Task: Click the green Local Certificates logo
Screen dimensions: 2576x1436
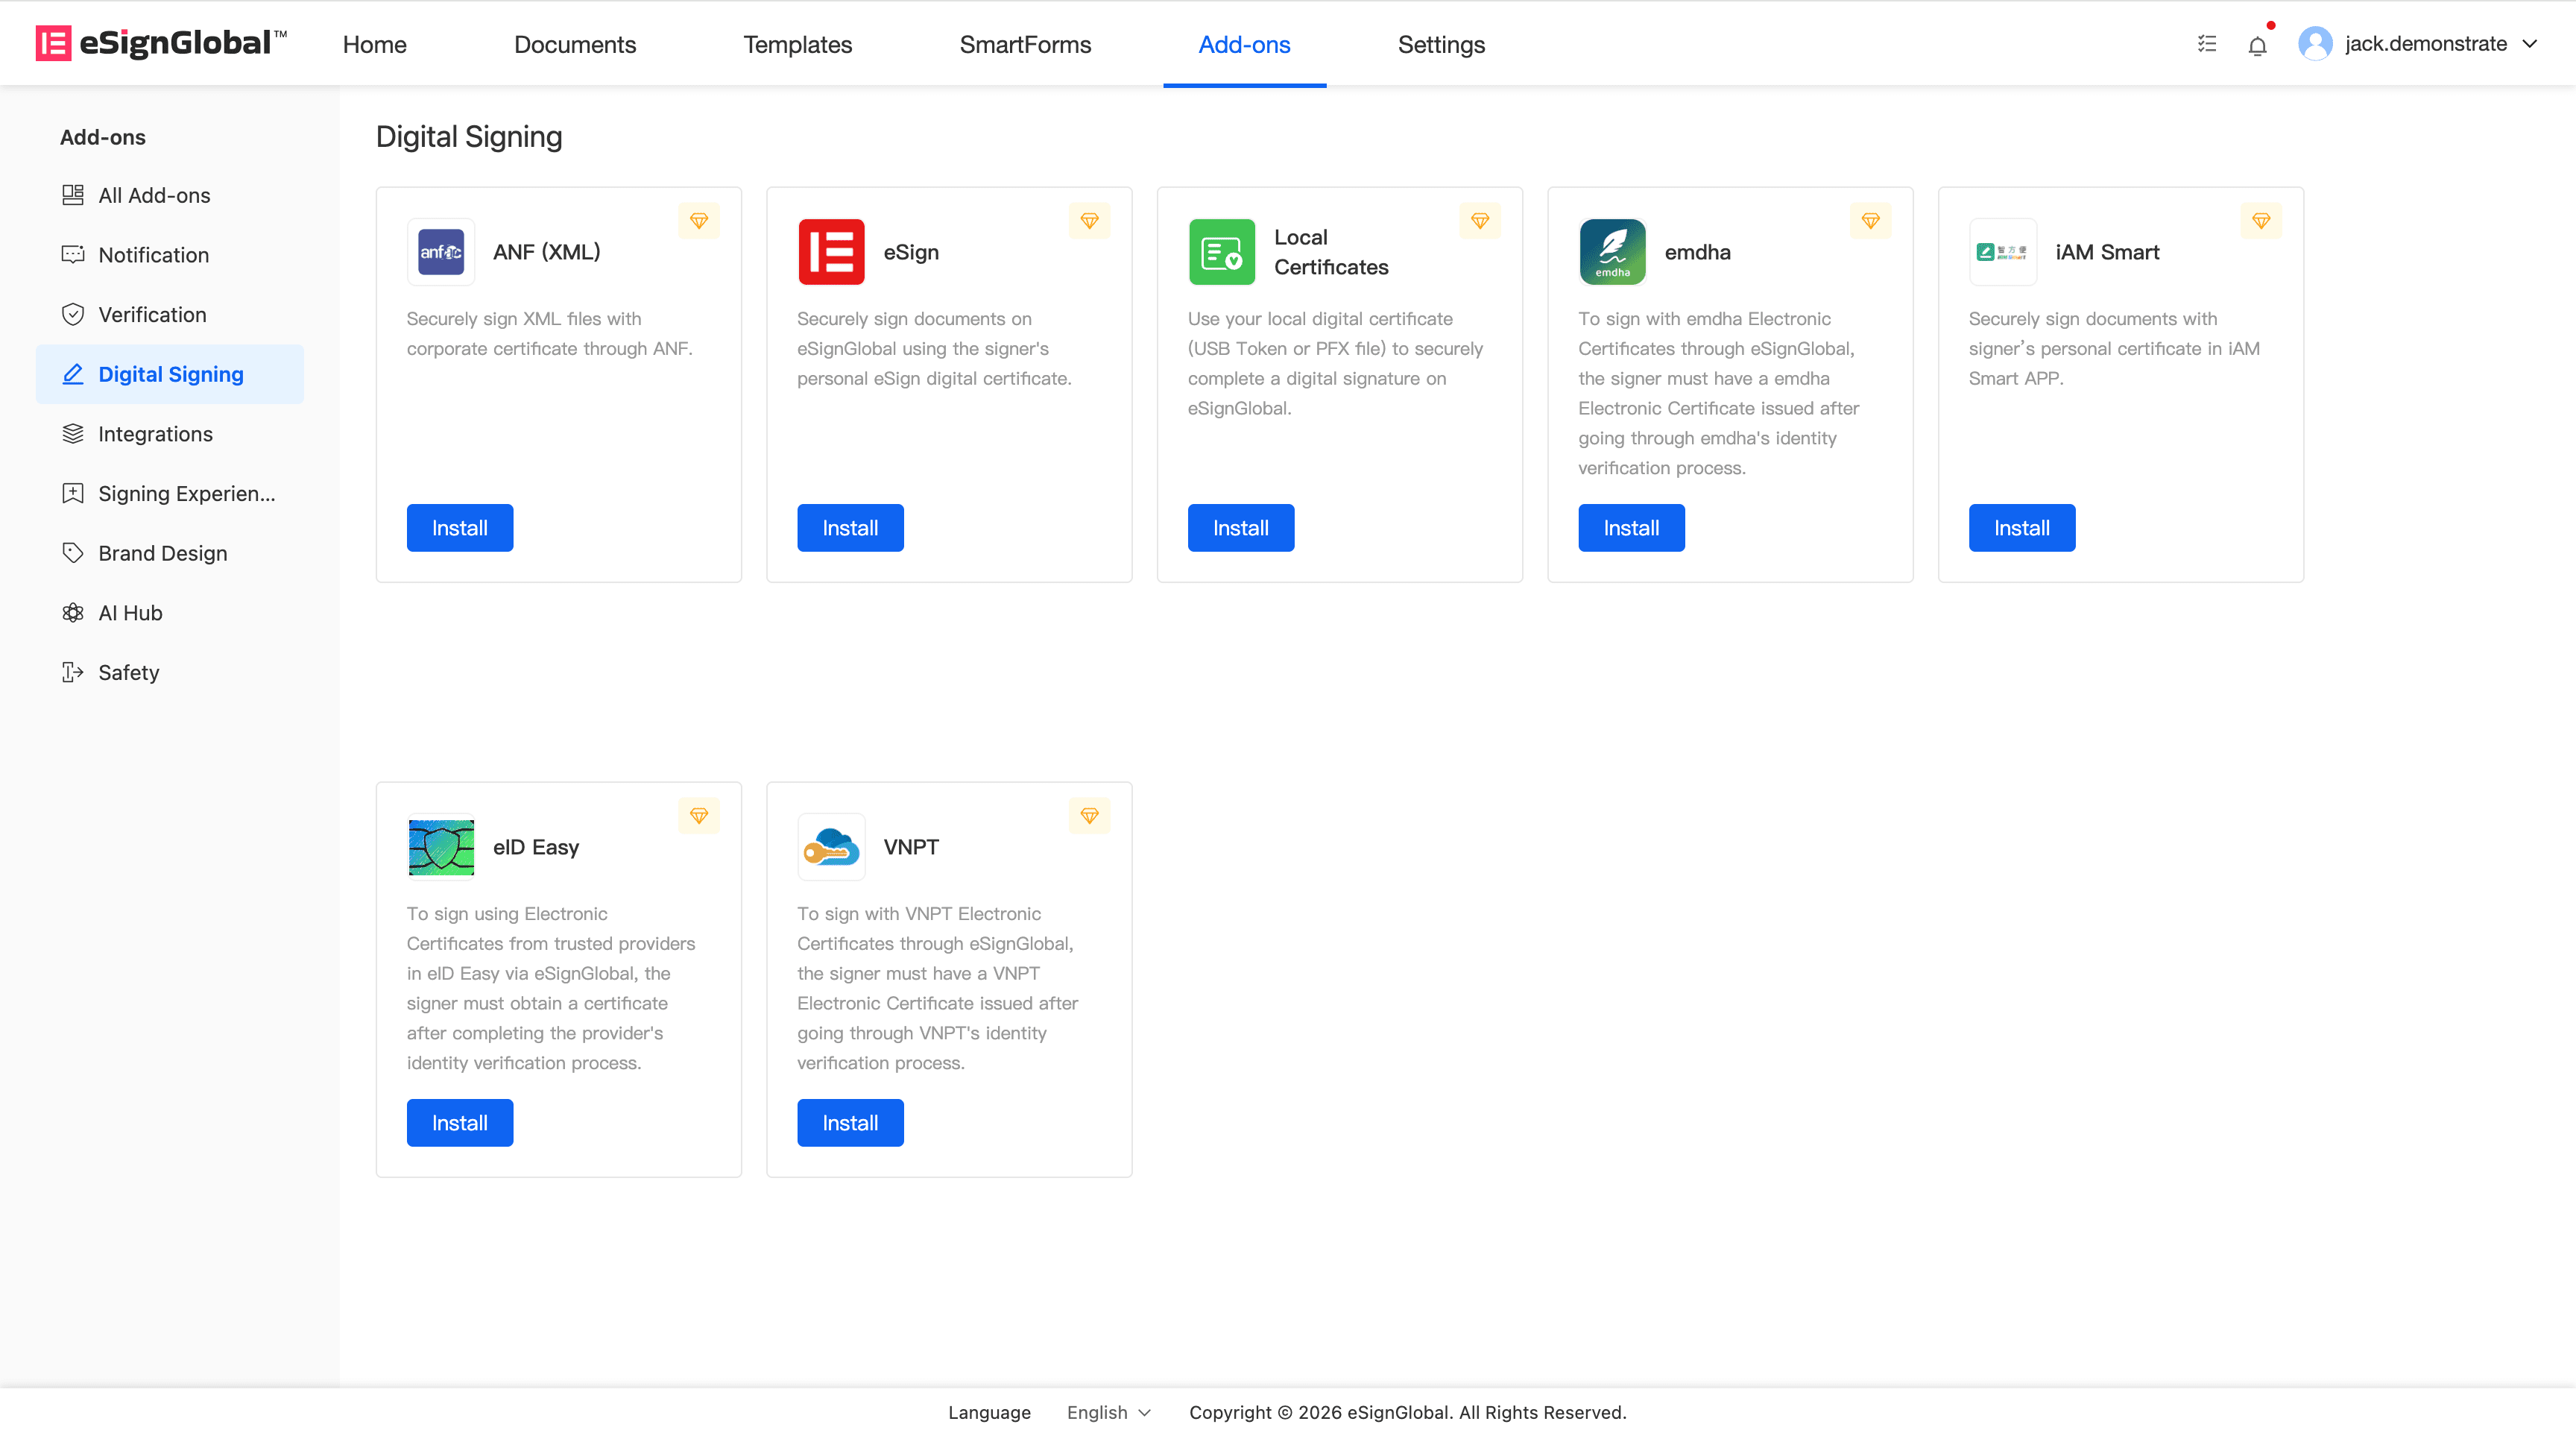Action: [1222, 252]
